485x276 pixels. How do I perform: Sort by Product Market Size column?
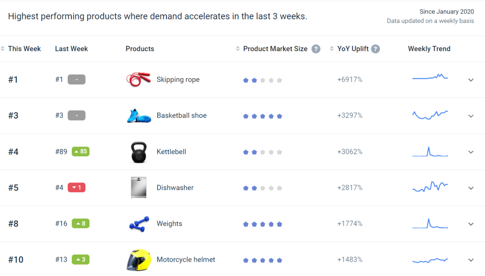275,49
